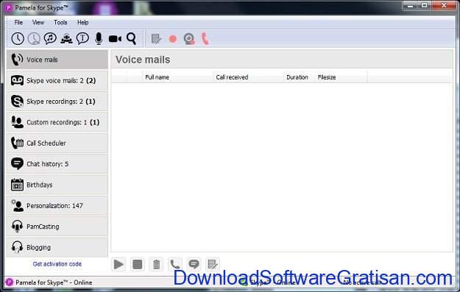Open the View menu
Viewport: 460px width, 292px height.
[x=38, y=22]
